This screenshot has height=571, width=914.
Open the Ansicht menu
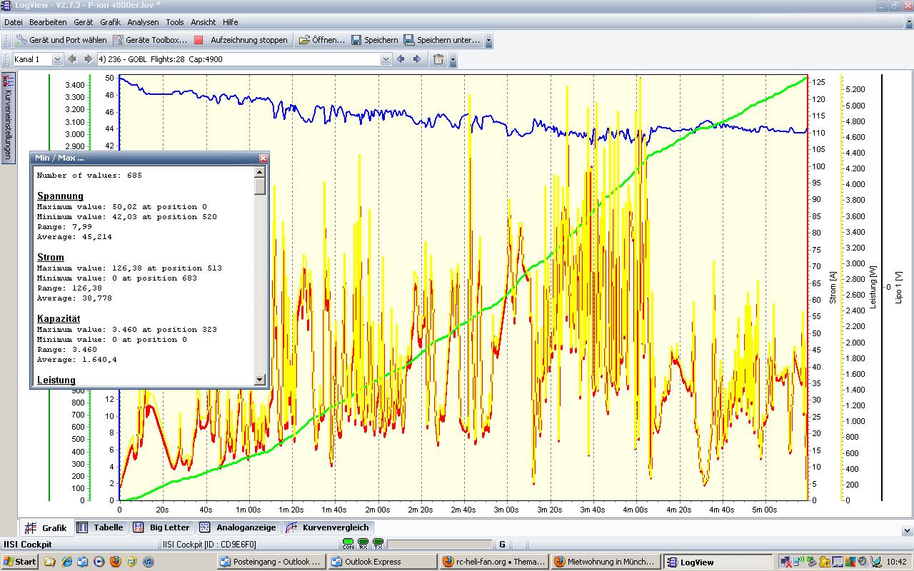(204, 22)
